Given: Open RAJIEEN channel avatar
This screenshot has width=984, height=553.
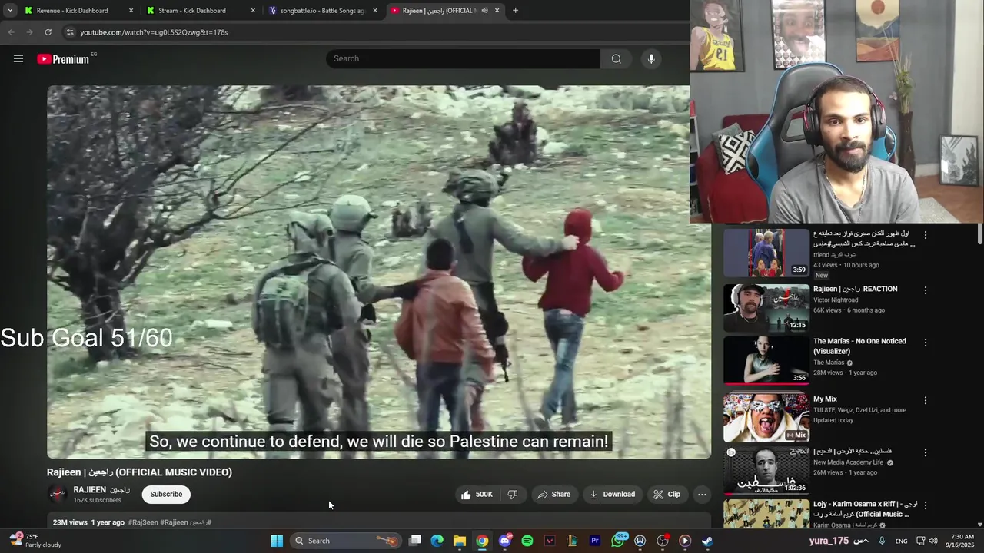Looking at the screenshot, I should [x=57, y=495].
